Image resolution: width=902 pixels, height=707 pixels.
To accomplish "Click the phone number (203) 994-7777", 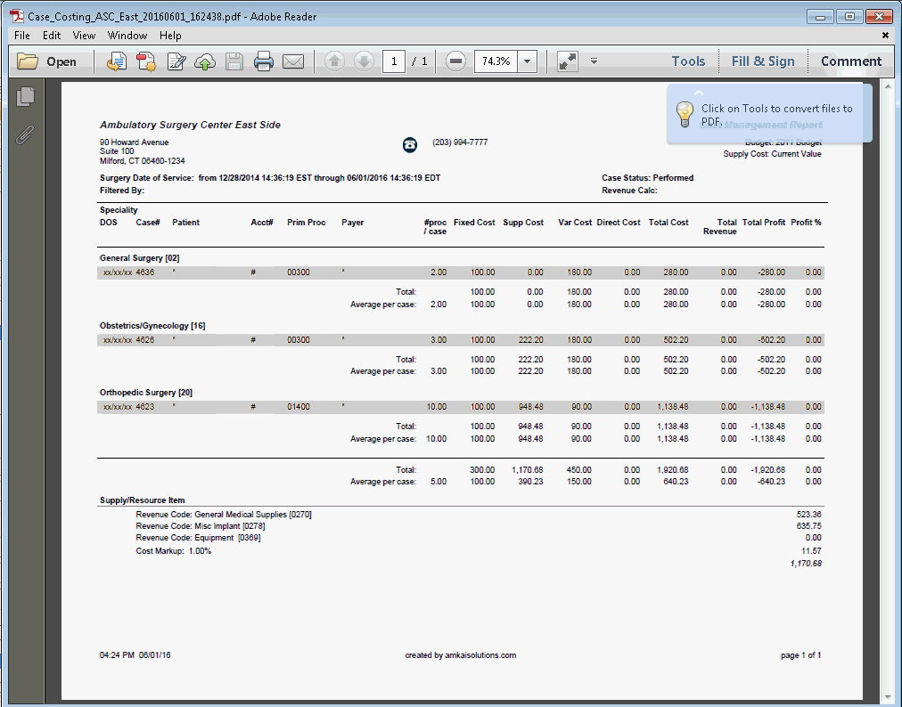I will (460, 142).
